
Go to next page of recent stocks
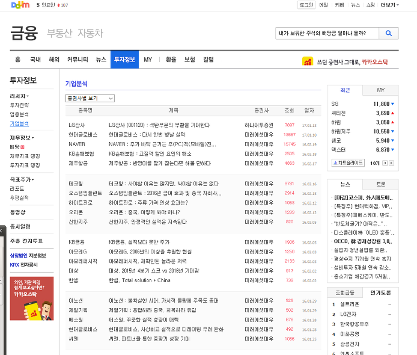(x=392, y=163)
